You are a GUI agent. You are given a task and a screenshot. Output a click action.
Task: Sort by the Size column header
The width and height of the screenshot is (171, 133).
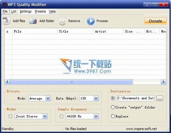[x=134, y=31]
